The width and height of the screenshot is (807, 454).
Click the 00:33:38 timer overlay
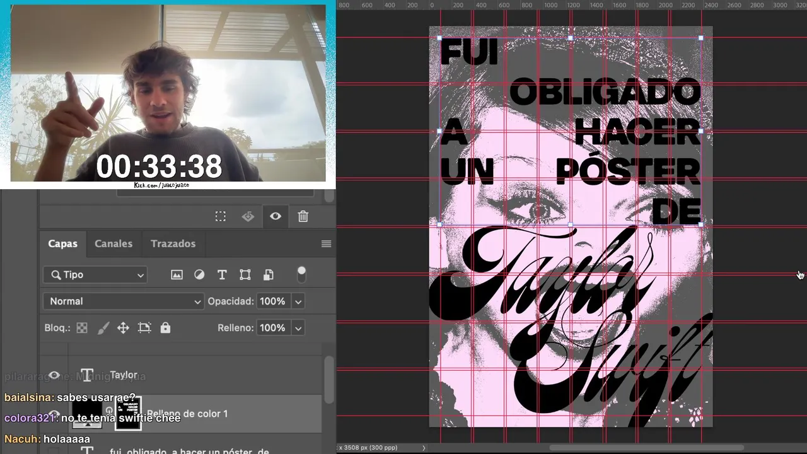[x=159, y=166]
